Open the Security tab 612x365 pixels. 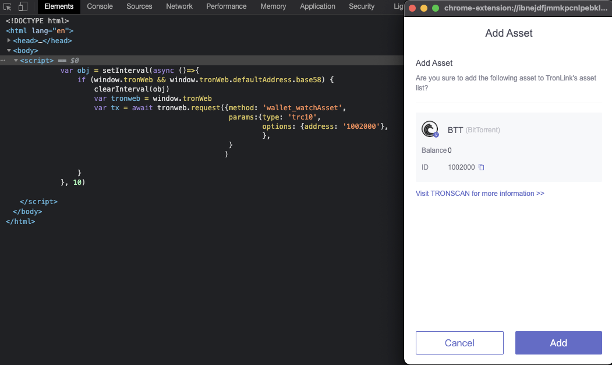coord(362,6)
